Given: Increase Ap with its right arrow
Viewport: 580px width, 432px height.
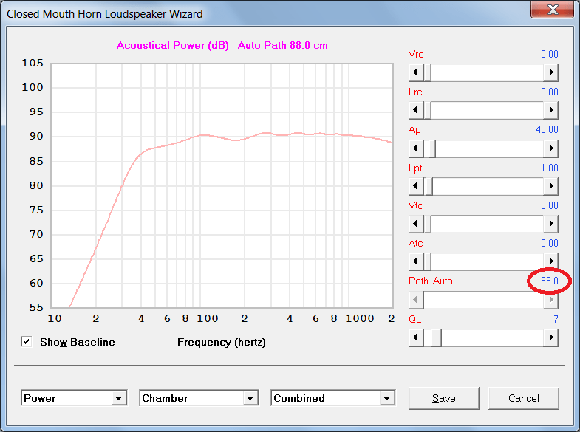Looking at the screenshot, I should (x=550, y=148).
